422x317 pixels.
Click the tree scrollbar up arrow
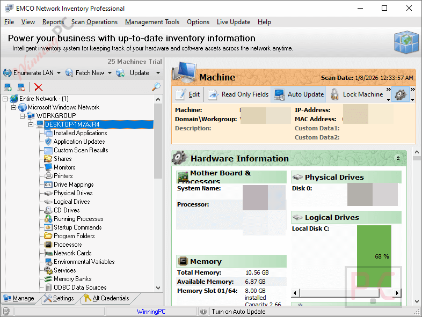(x=158, y=99)
